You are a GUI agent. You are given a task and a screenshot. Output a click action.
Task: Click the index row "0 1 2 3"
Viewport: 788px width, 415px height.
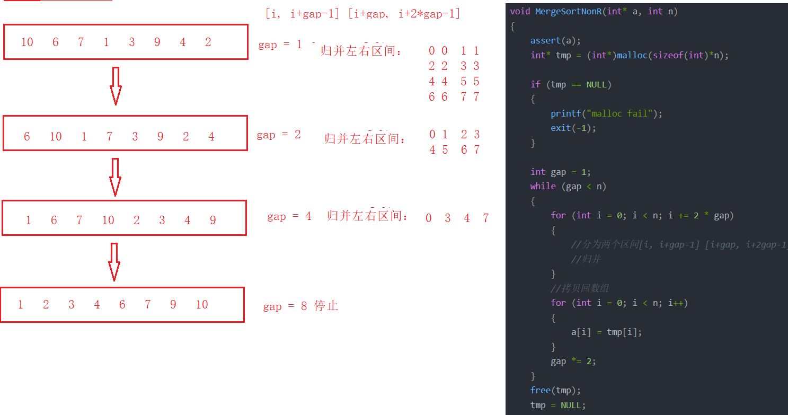(455, 135)
